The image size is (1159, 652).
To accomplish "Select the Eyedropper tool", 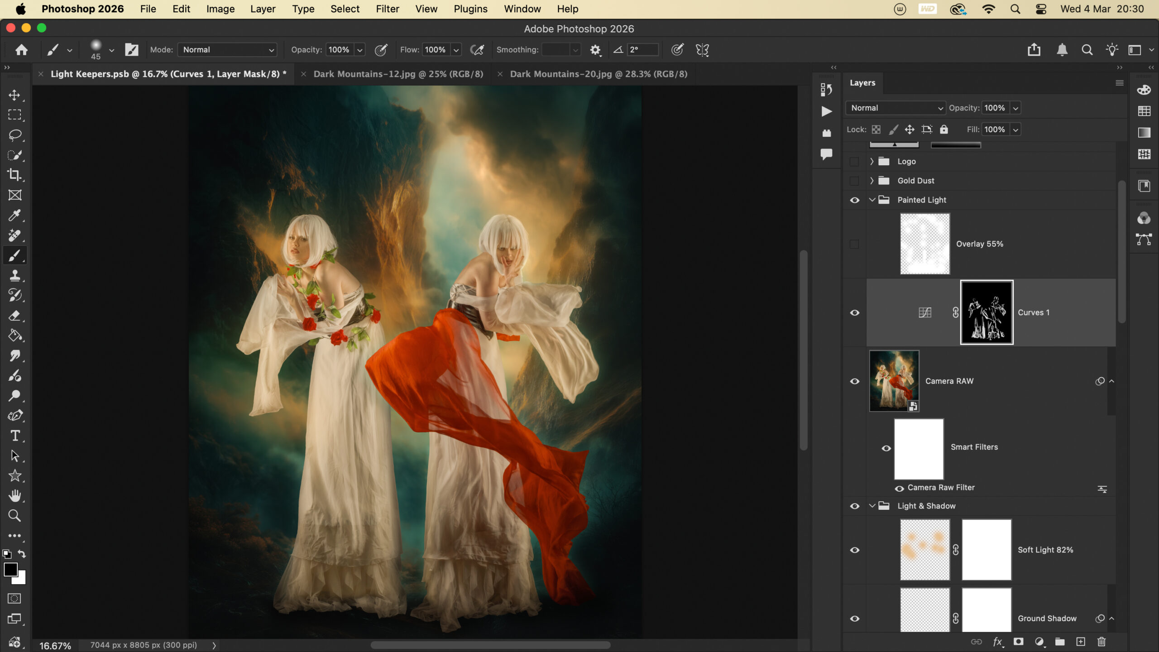I will pos(14,215).
